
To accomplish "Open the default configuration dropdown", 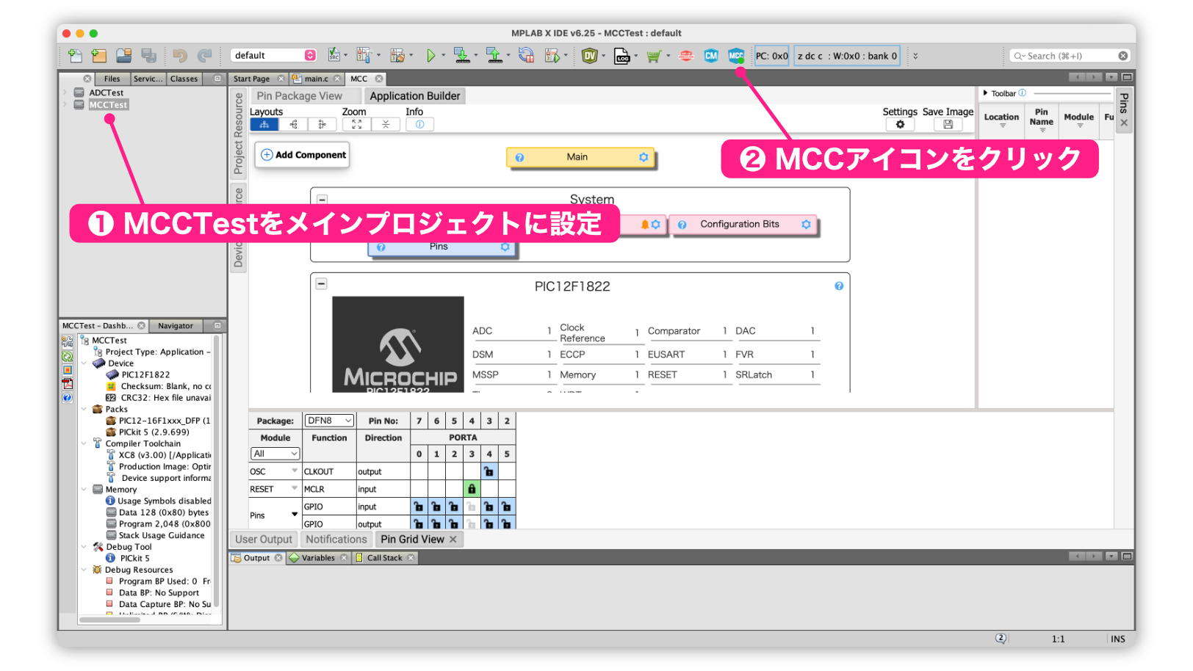I will tap(274, 56).
